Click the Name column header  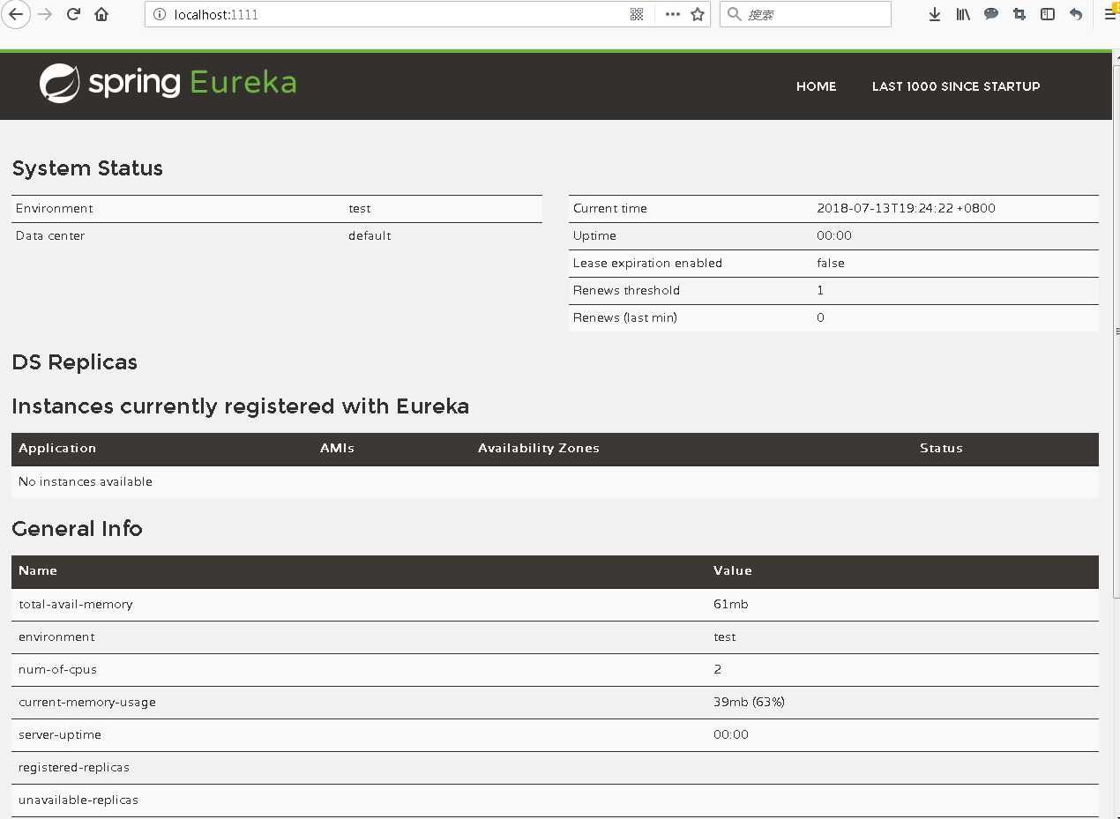[38, 571]
